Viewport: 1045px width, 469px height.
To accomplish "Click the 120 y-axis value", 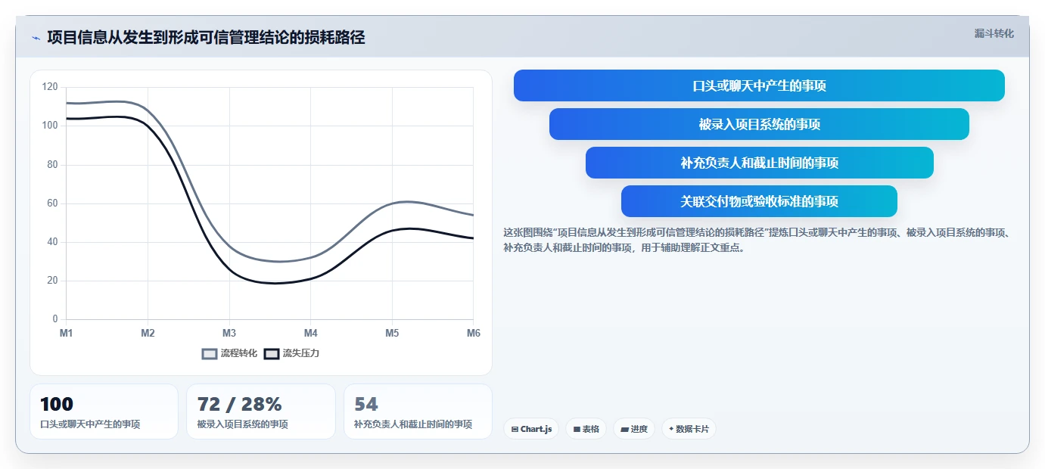I will pos(51,87).
